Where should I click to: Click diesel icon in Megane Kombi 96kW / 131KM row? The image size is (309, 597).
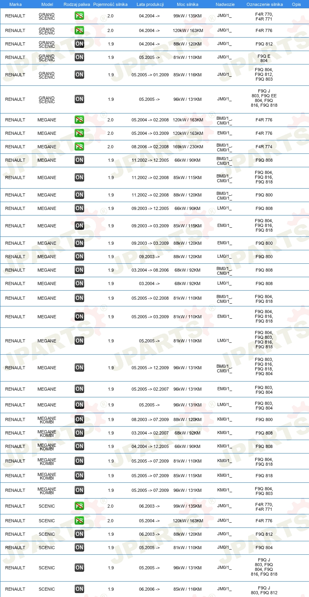tap(79, 490)
